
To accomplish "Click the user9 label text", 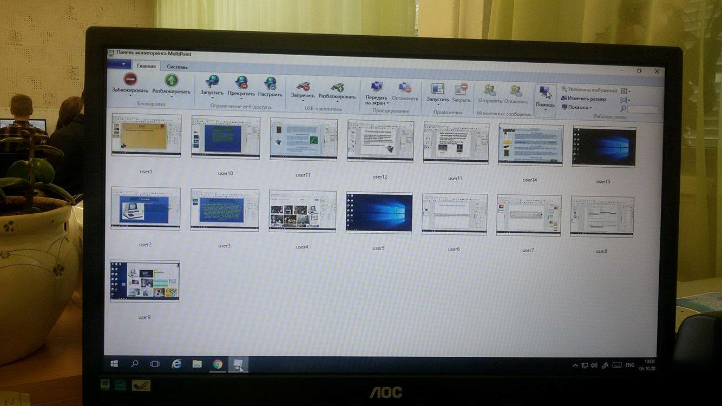I will click(144, 317).
